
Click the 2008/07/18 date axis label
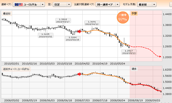(x=100, y=100)
